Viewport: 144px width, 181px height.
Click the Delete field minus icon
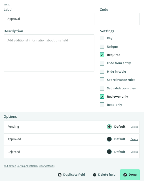95,175
